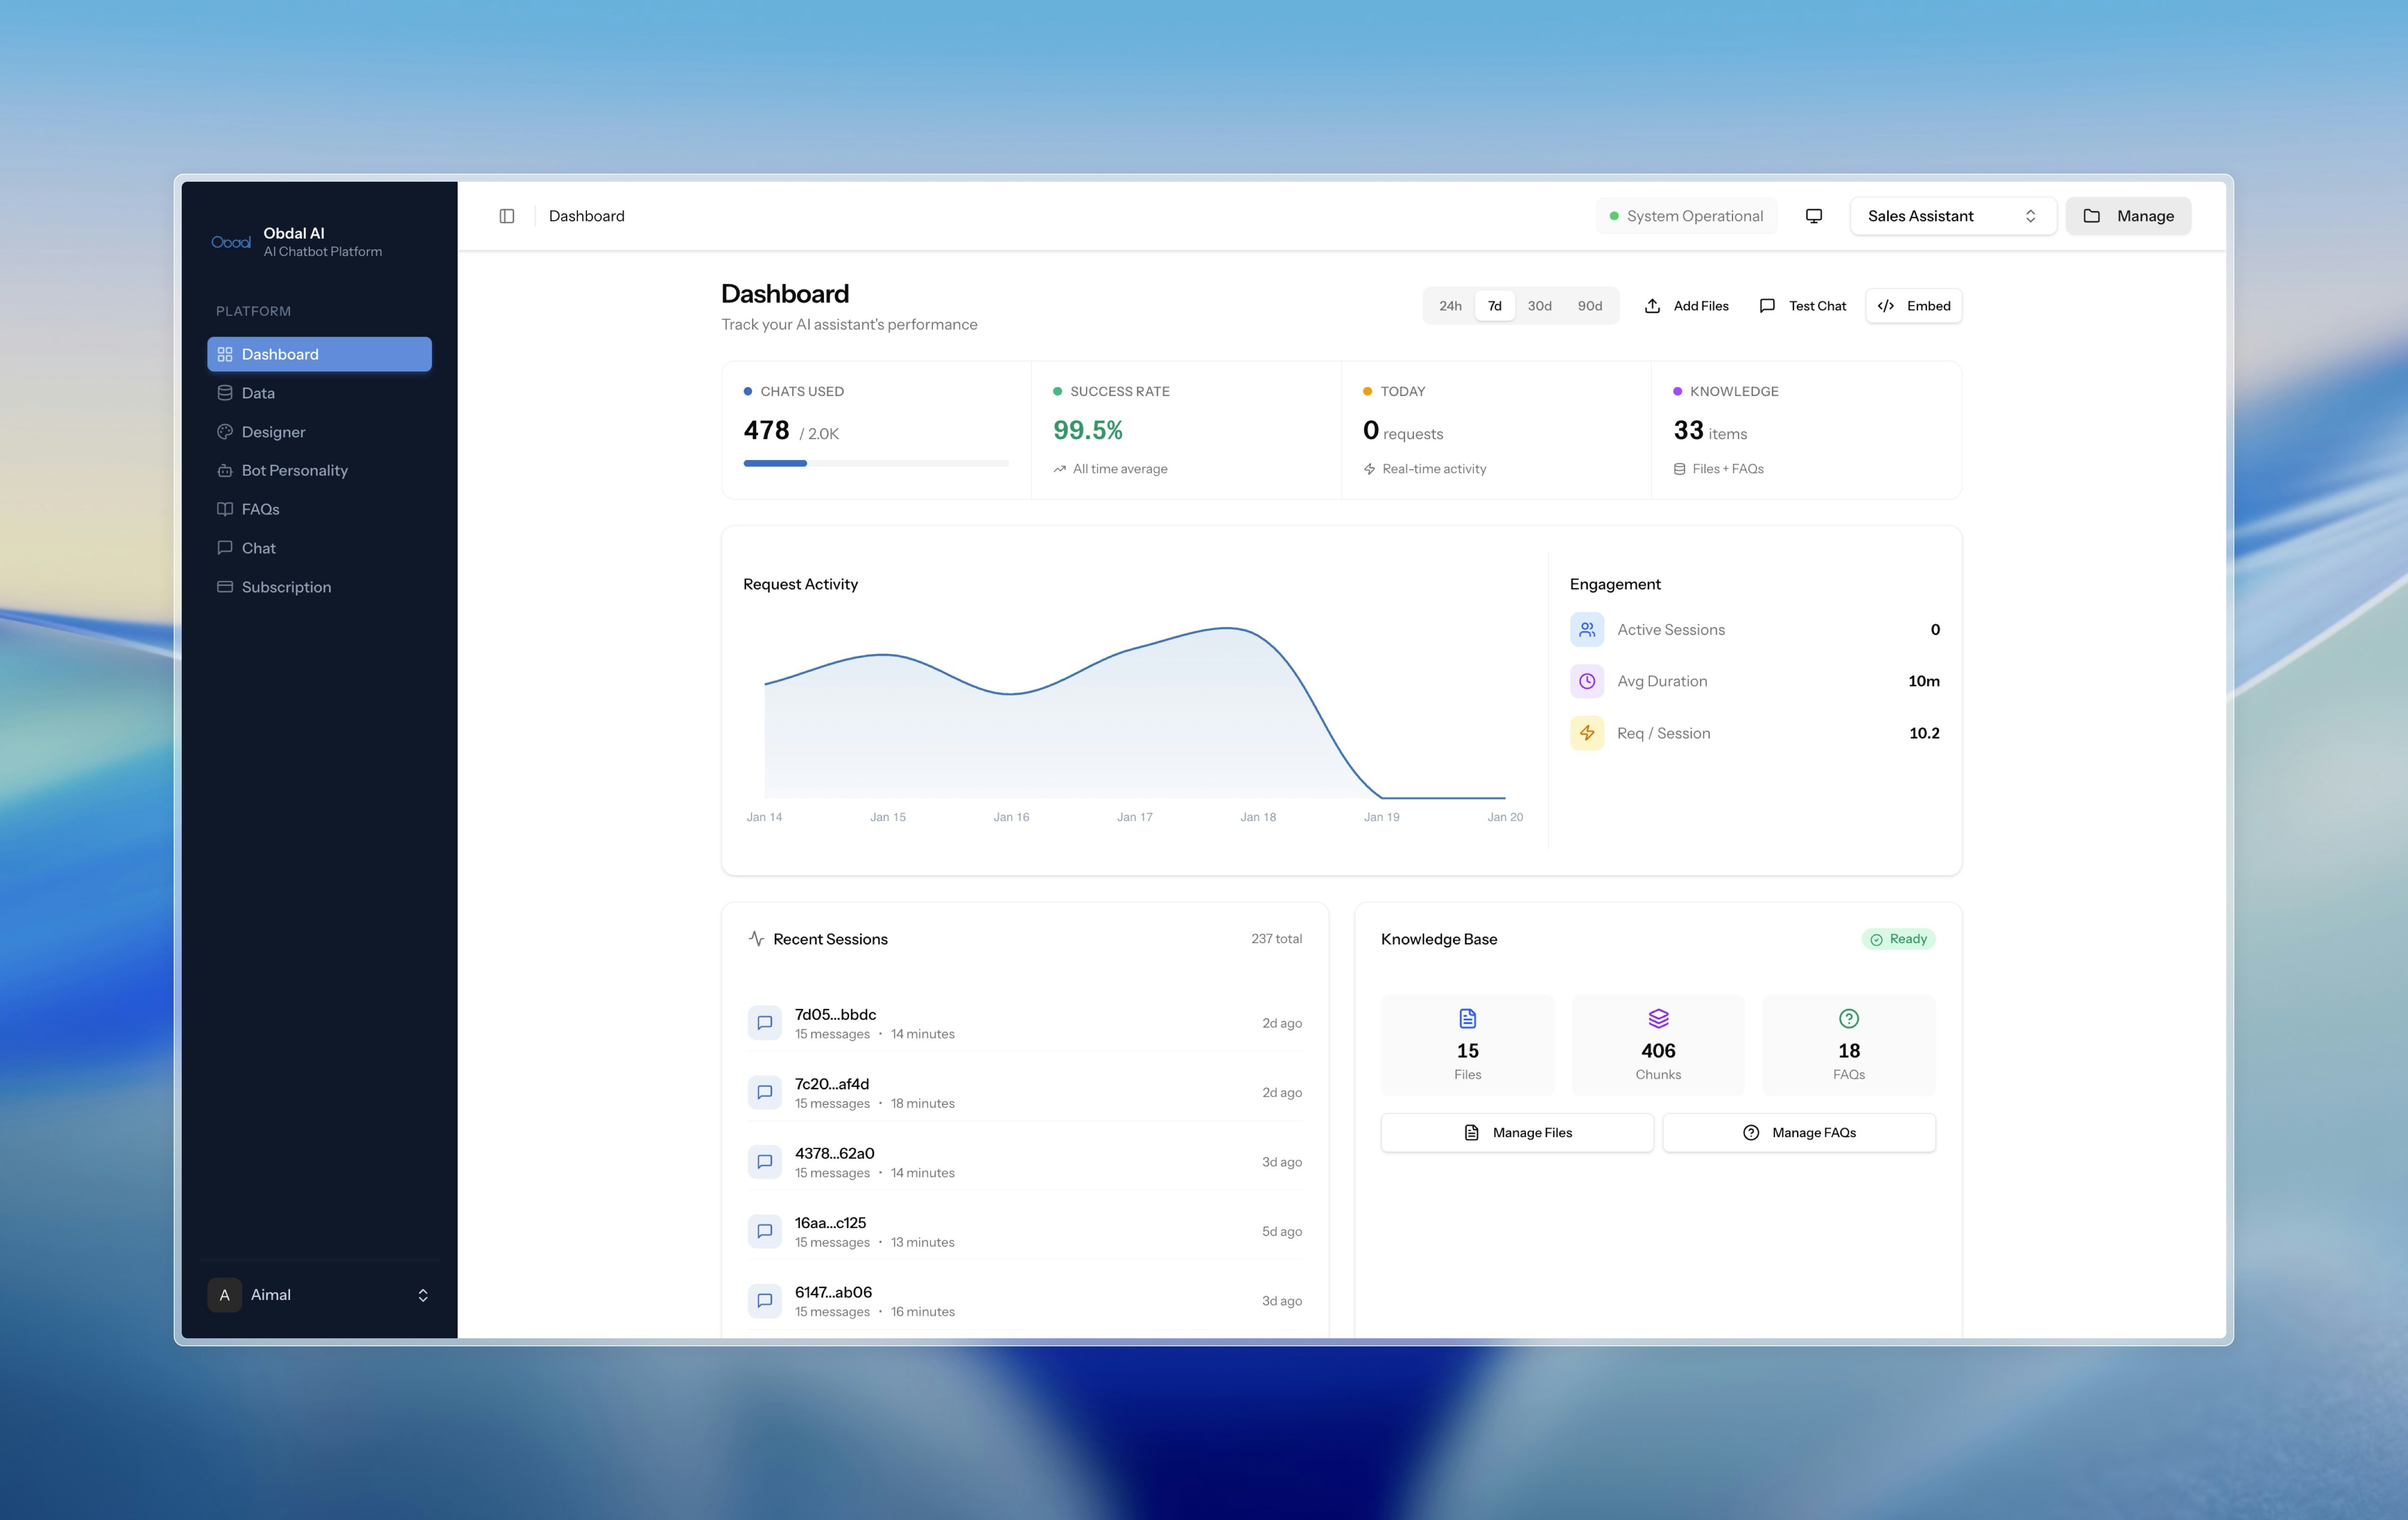Click the 237 total sessions count
2408x1520 pixels.
(x=1276, y=939)
